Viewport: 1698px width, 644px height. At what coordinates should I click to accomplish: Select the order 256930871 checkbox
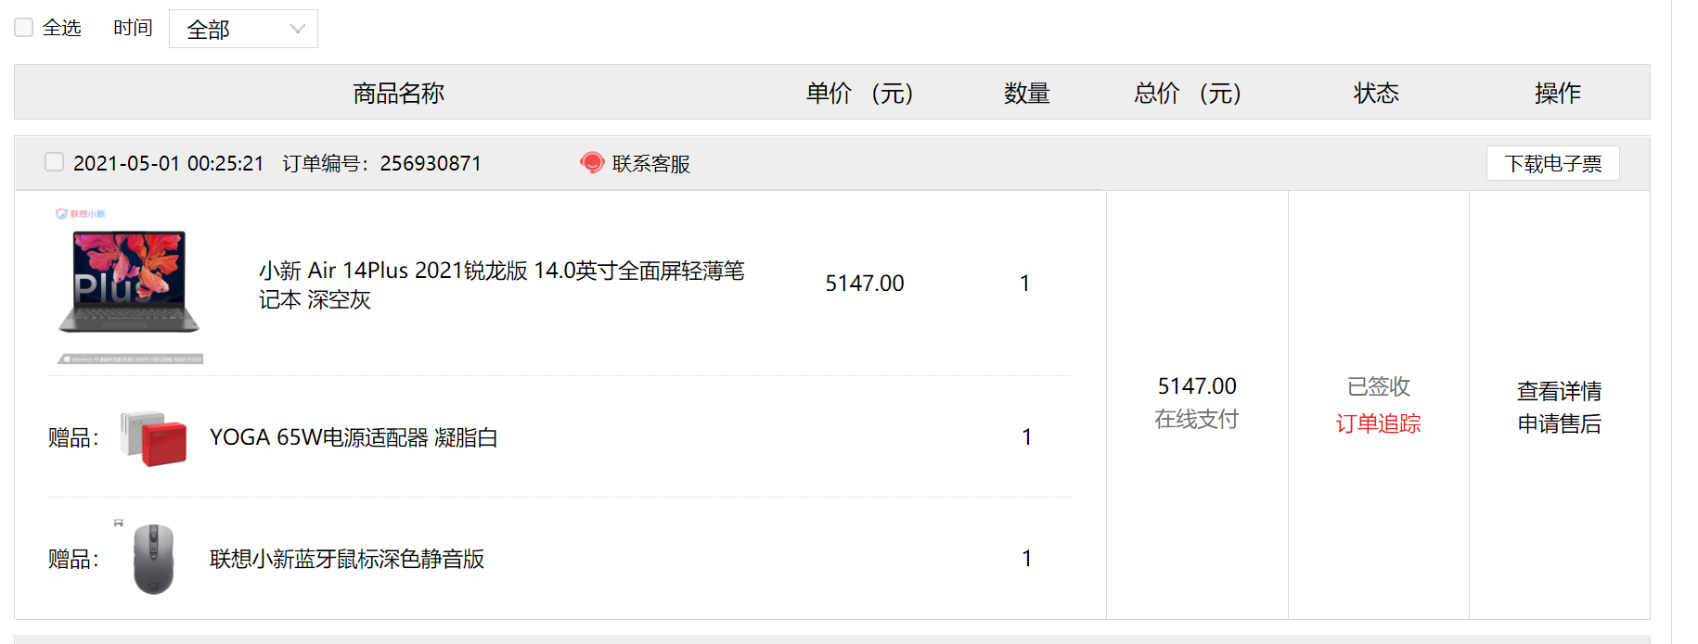coord(55,162)
